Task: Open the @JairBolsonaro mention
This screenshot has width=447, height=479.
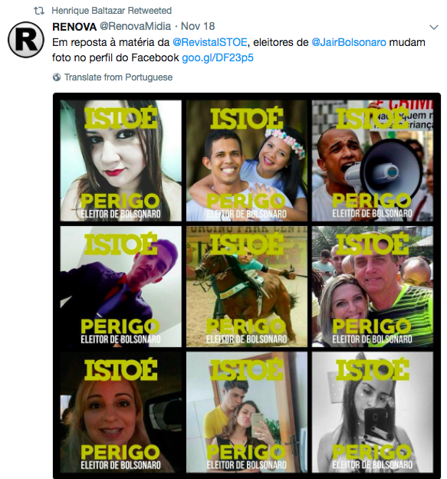Action: coord(349,42)
